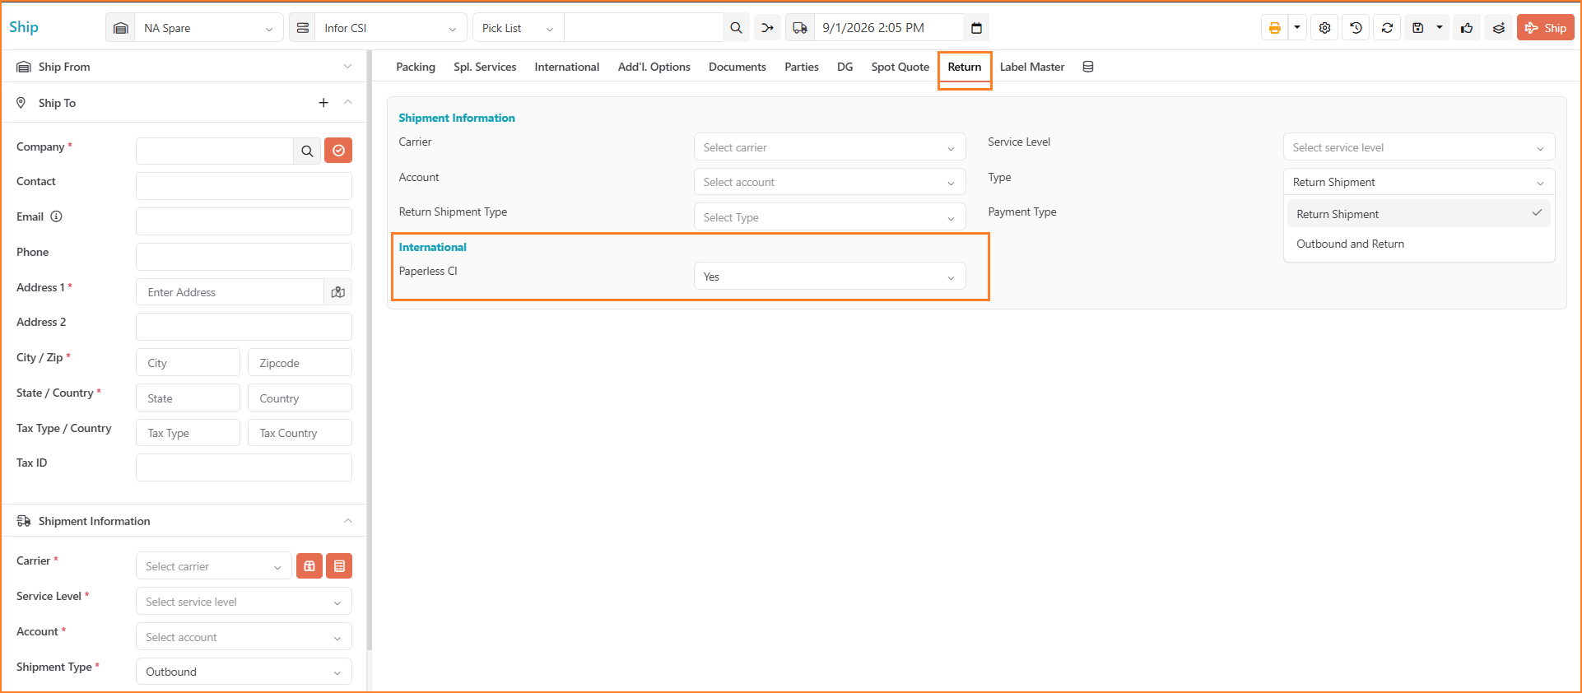Open the Spot Quote tab

900,67
